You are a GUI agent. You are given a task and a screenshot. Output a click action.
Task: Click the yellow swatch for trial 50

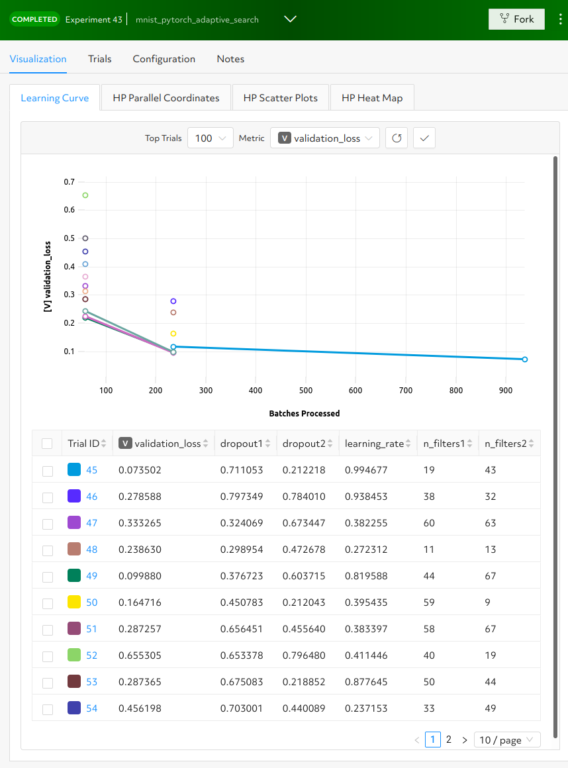pyautogui.click(x=74, y=602)
